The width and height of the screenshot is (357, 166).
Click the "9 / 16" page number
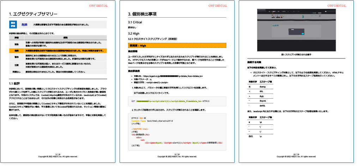click(x=177, y=154)
